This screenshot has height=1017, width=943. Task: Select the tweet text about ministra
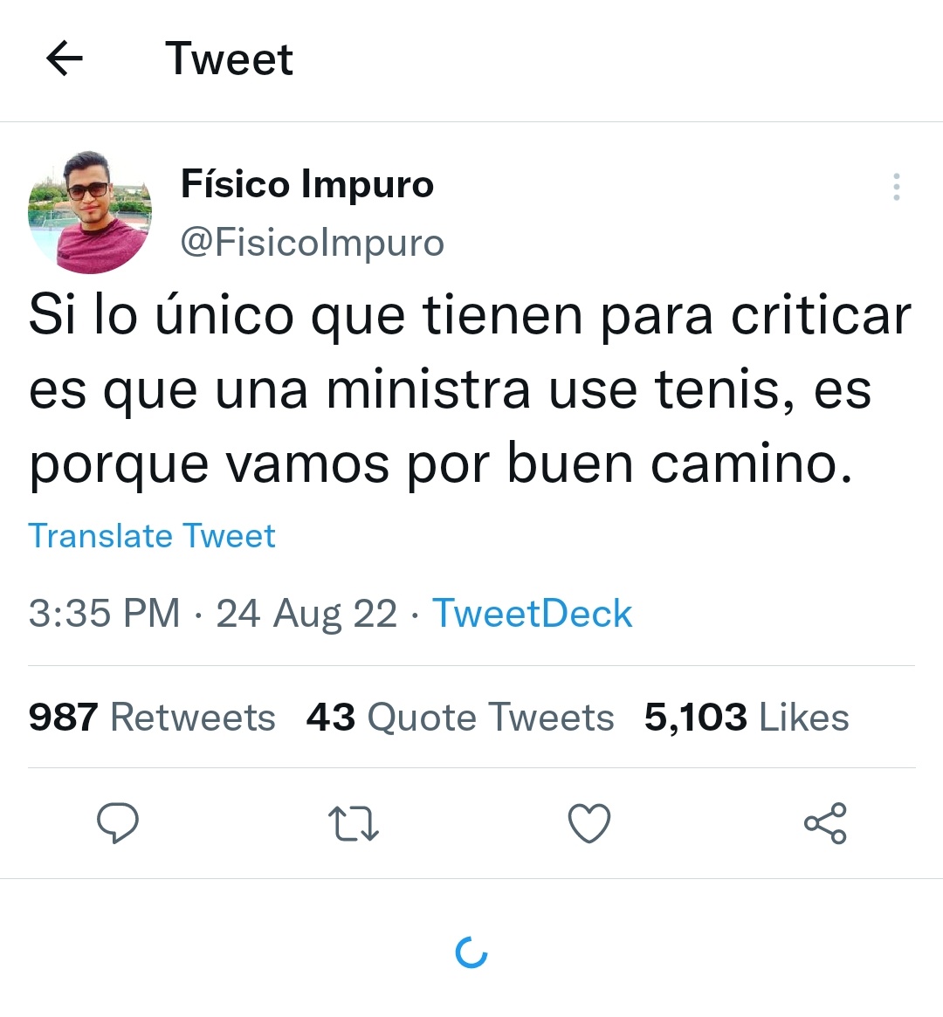[x=471, y=389]
